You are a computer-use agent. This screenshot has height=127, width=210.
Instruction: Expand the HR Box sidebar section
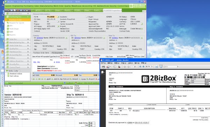(x=18, y=58)
